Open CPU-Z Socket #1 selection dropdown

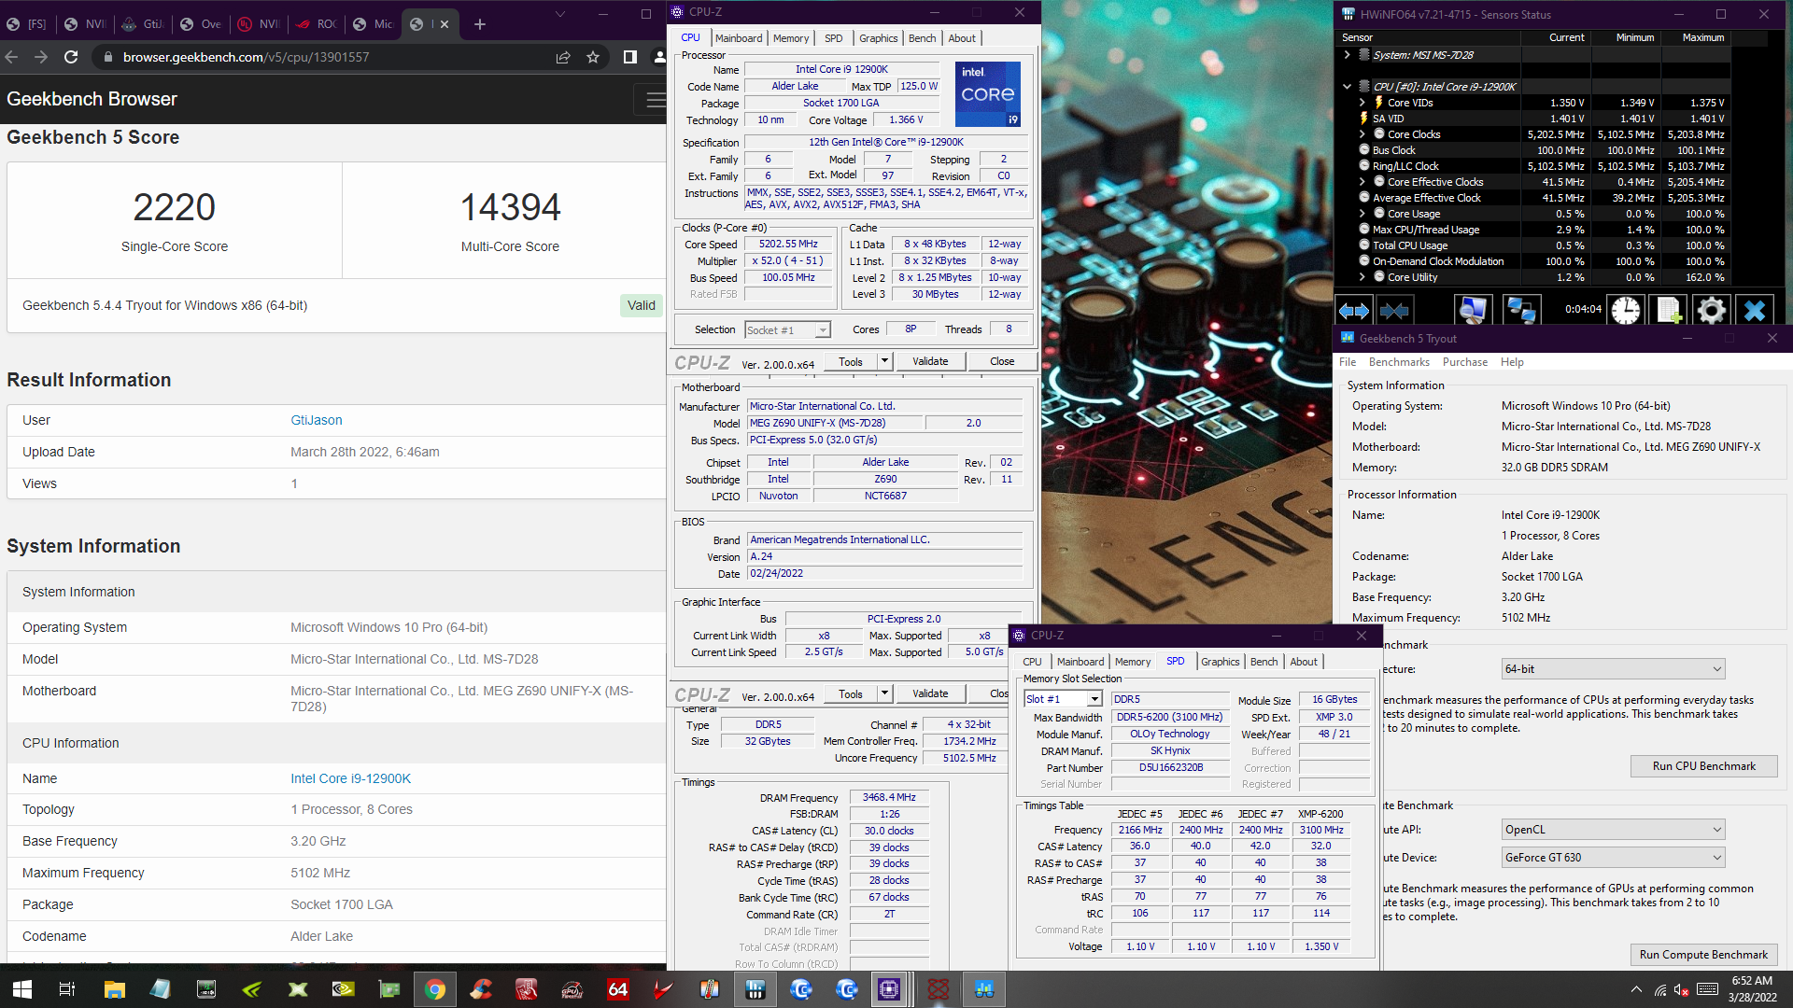pos(787,330)
